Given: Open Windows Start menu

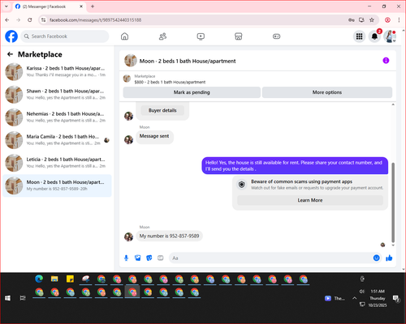Looking at the screenshot, I should (7, 298).
